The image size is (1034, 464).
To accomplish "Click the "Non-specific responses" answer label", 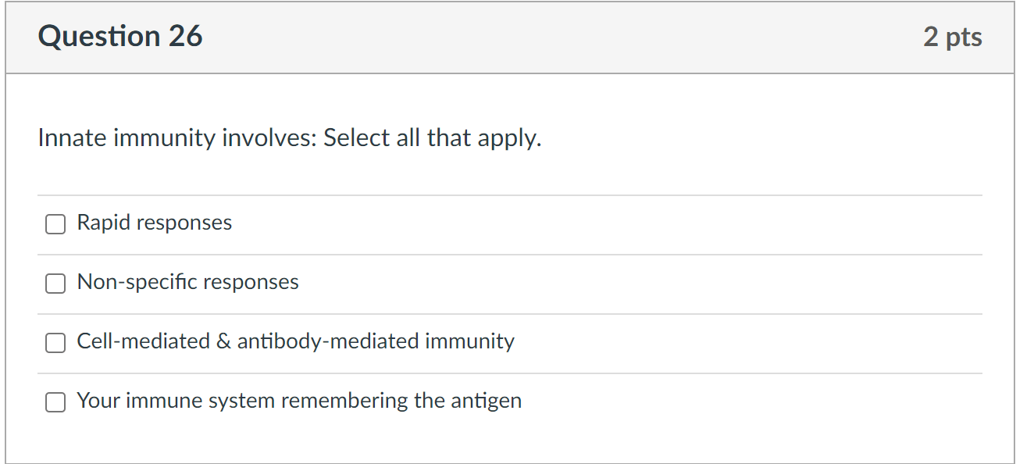I will point(187,282).
